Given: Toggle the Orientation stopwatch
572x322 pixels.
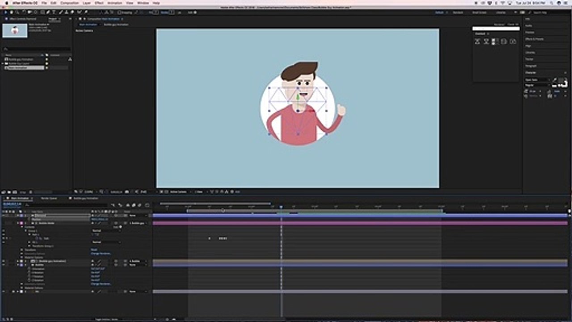Looking at the screenshot, I should tap(29, 268).
